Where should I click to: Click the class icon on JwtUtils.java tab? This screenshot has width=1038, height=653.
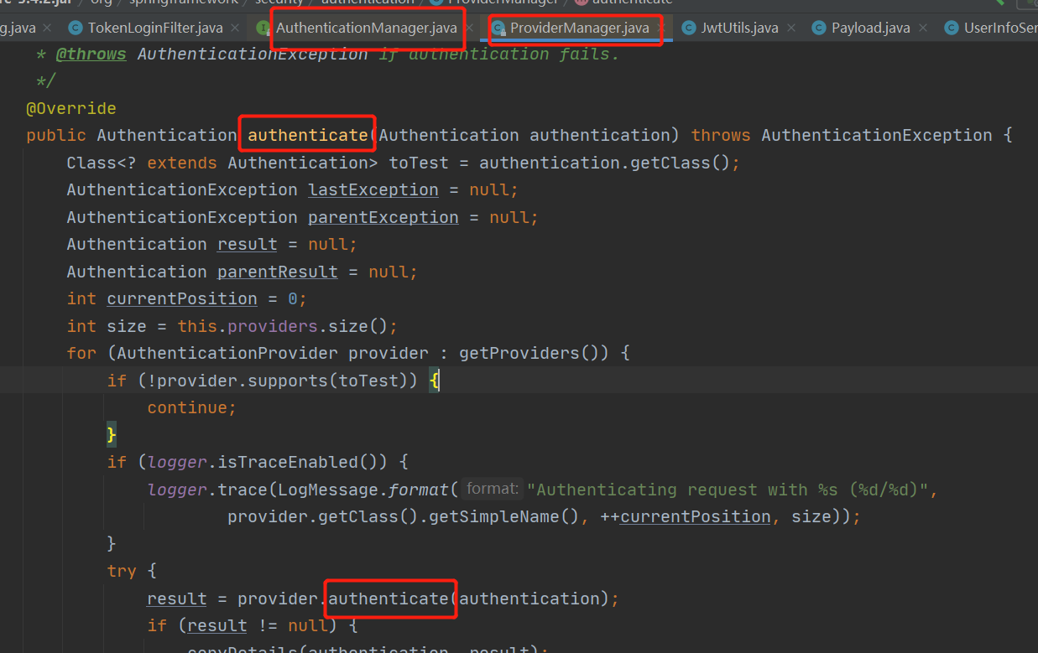click(x=689, y=29)
